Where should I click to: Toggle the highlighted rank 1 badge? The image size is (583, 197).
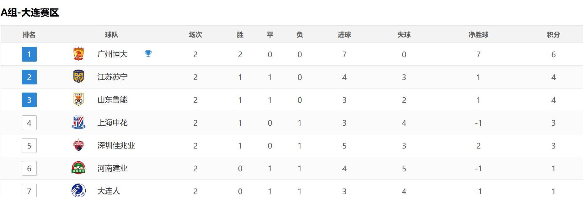tap(29, 54)
